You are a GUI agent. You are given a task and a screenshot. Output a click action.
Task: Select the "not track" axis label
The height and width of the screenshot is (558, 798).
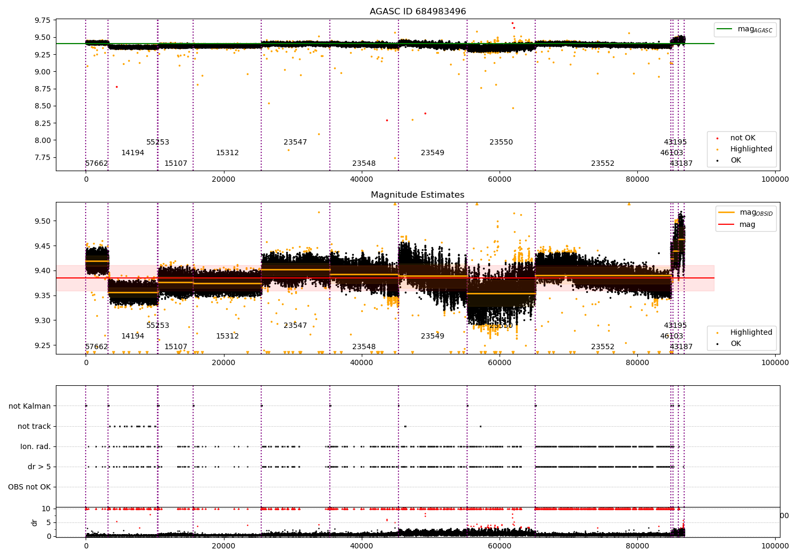click(x=34, y=427)
